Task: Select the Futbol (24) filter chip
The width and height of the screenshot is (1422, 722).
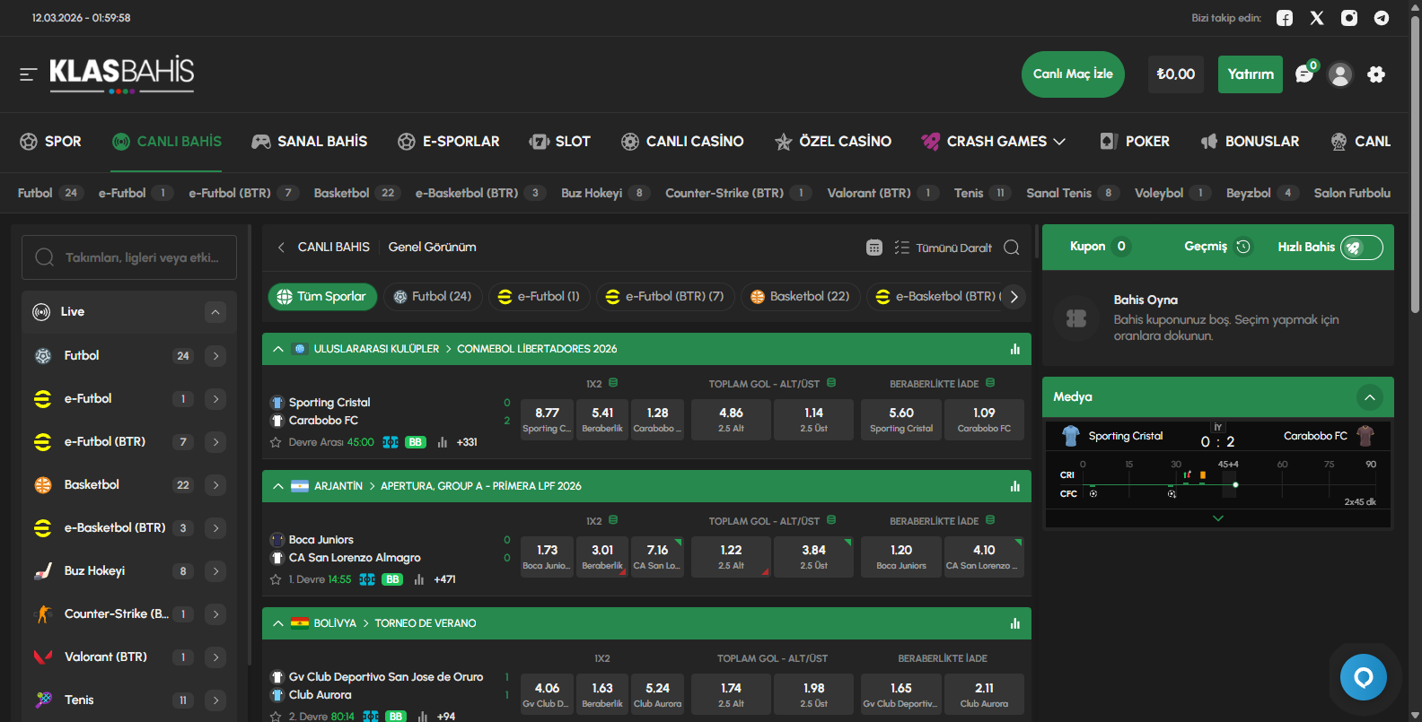Action: pyautogui.click(x=433, y=297)
